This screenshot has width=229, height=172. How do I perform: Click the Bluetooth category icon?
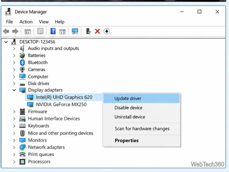[22, 63]
